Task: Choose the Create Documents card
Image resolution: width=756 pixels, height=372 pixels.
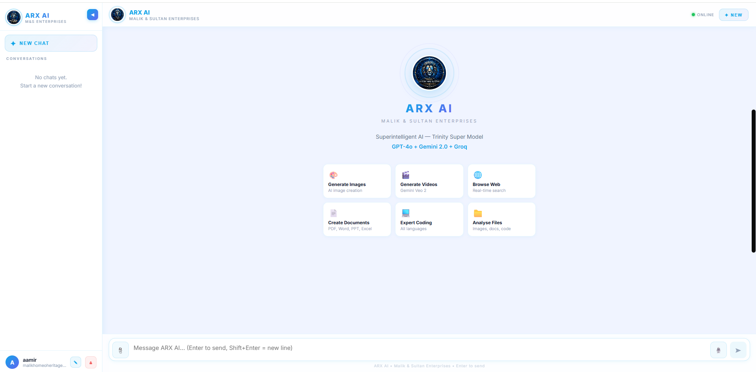Action: [x=357, y=219]
